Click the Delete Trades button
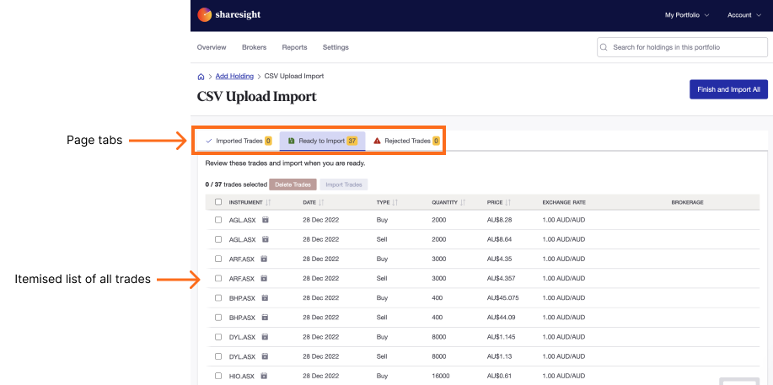 tap(293, 184)
